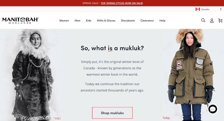Open the Clearance page

147,20
